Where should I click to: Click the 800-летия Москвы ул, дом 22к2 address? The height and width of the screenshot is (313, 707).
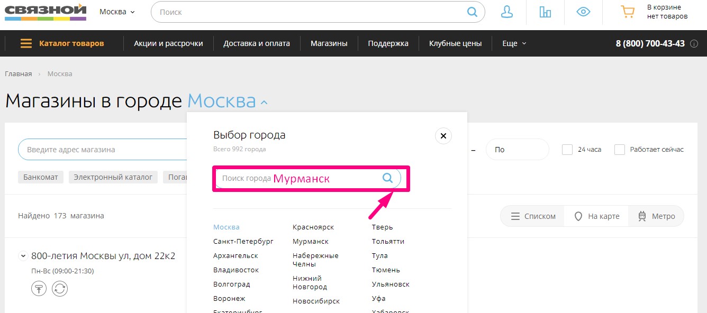pos(103,256)
